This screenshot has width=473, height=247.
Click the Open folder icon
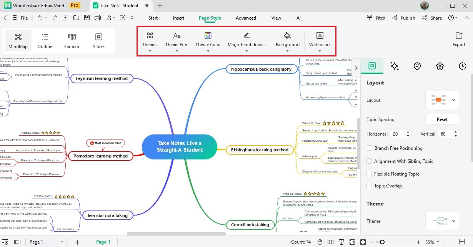tap(76, 18)
